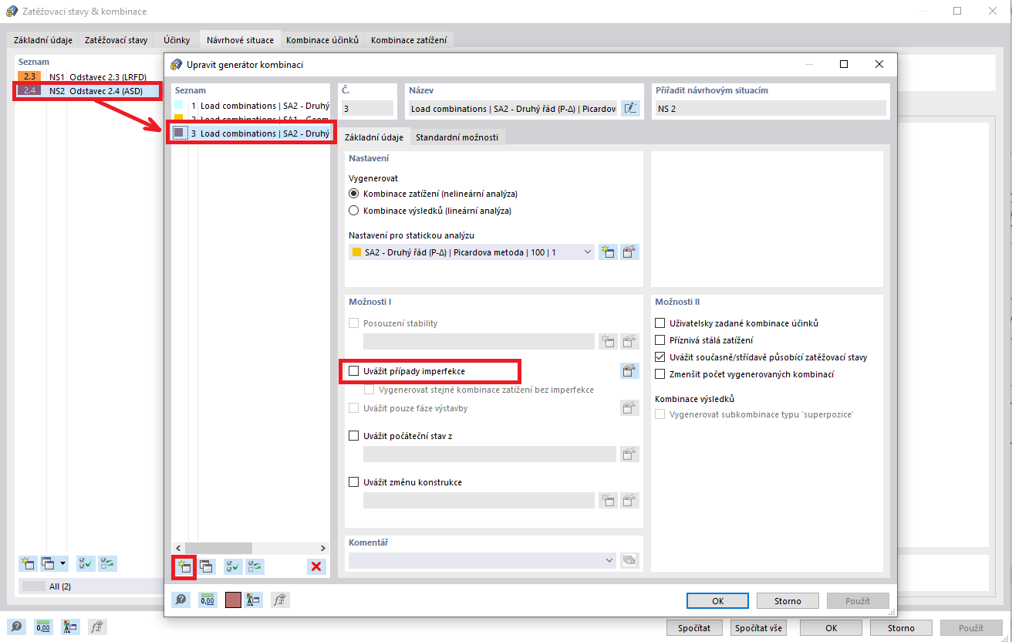Tick Uvážit změnu konstrukce checkbox
The image size is (1012, 642).
coord(354,482)
